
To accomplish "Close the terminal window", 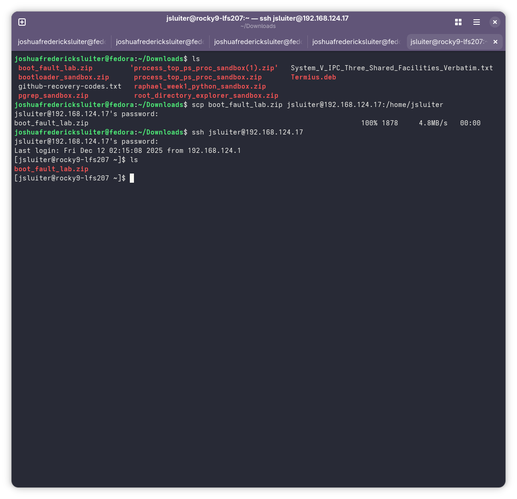I will pyautogui.click(x=495, y=22).
